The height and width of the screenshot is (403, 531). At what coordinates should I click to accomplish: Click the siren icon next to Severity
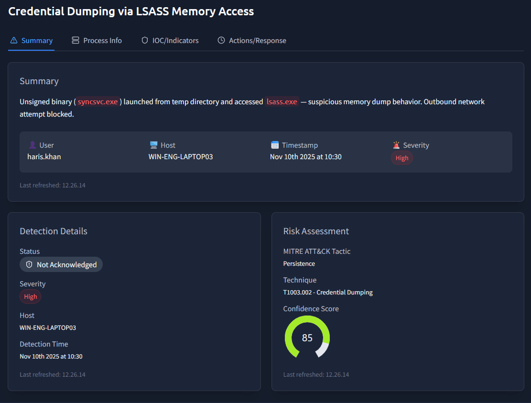pos(396,145)
